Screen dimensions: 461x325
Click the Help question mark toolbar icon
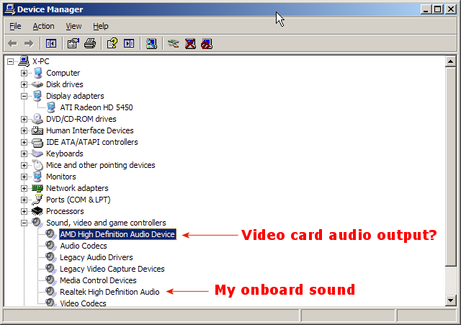112,43
